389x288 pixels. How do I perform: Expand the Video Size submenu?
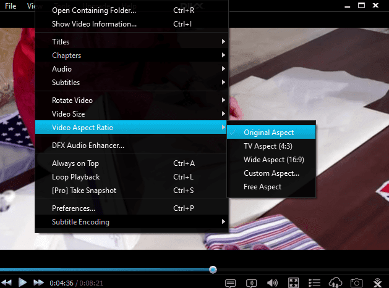132,113
